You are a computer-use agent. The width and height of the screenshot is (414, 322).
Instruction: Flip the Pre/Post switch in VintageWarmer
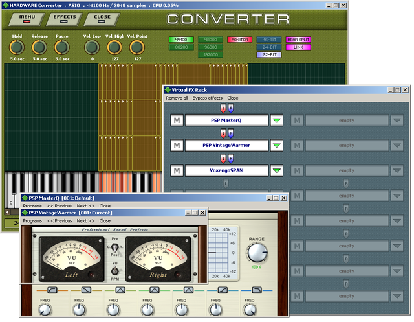coord(114,248)
